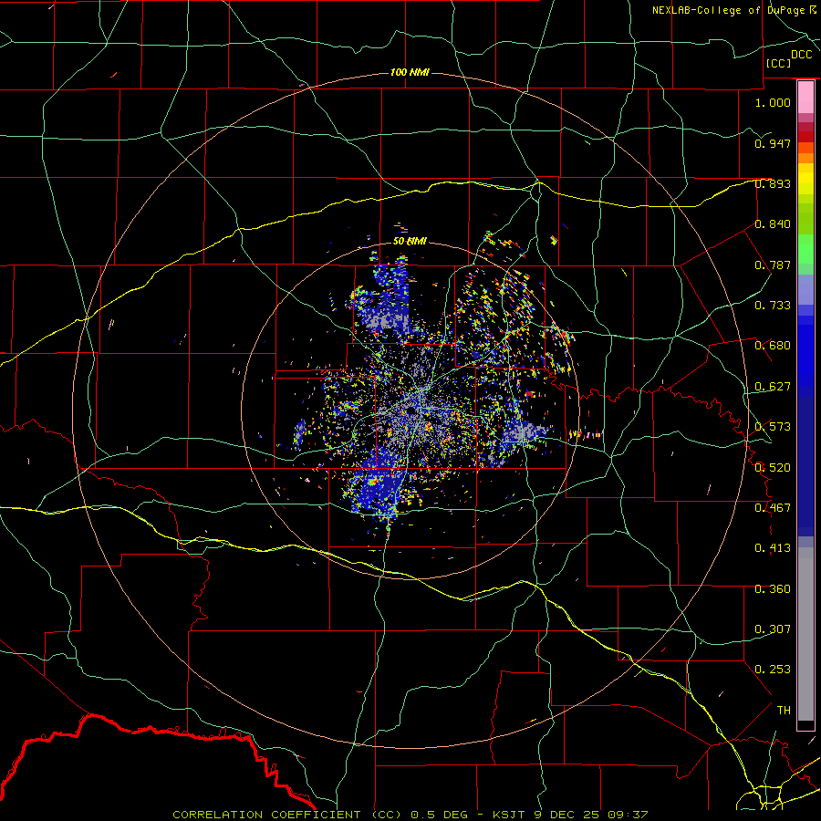Click the radar site center where roads converge
The height and width of the screenshot is (821, 821).
pos(411,412)
